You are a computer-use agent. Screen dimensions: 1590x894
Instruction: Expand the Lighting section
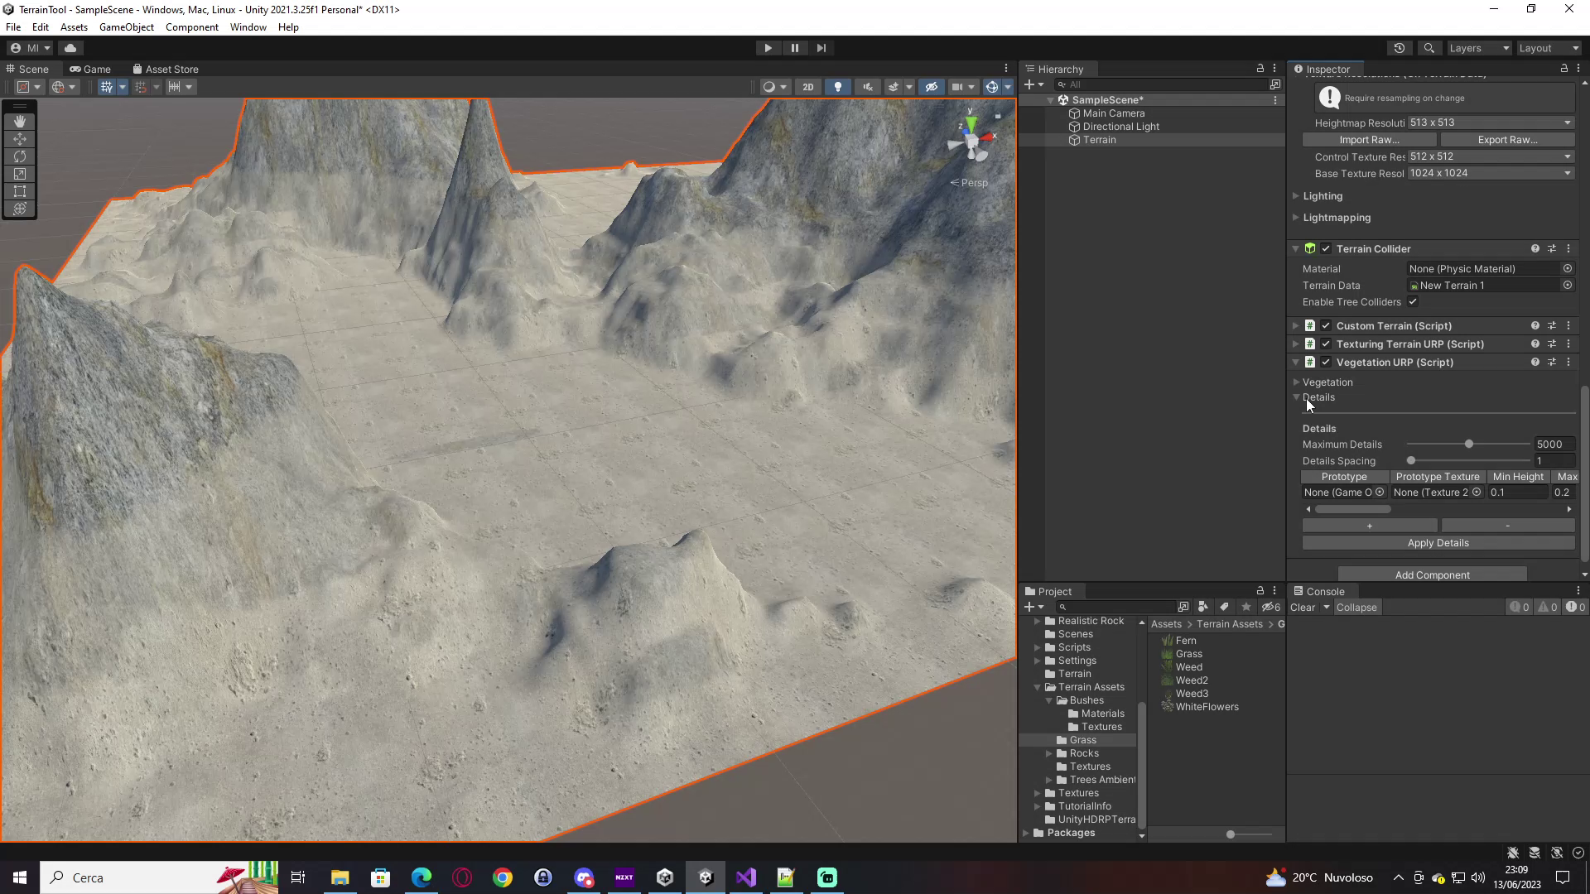1296,196
